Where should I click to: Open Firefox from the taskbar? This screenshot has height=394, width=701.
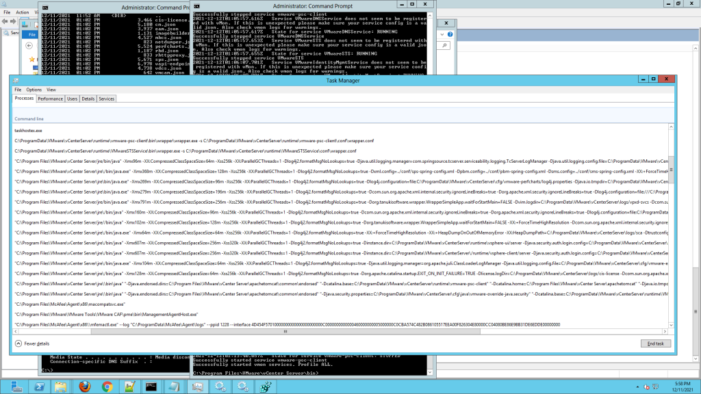84,386
